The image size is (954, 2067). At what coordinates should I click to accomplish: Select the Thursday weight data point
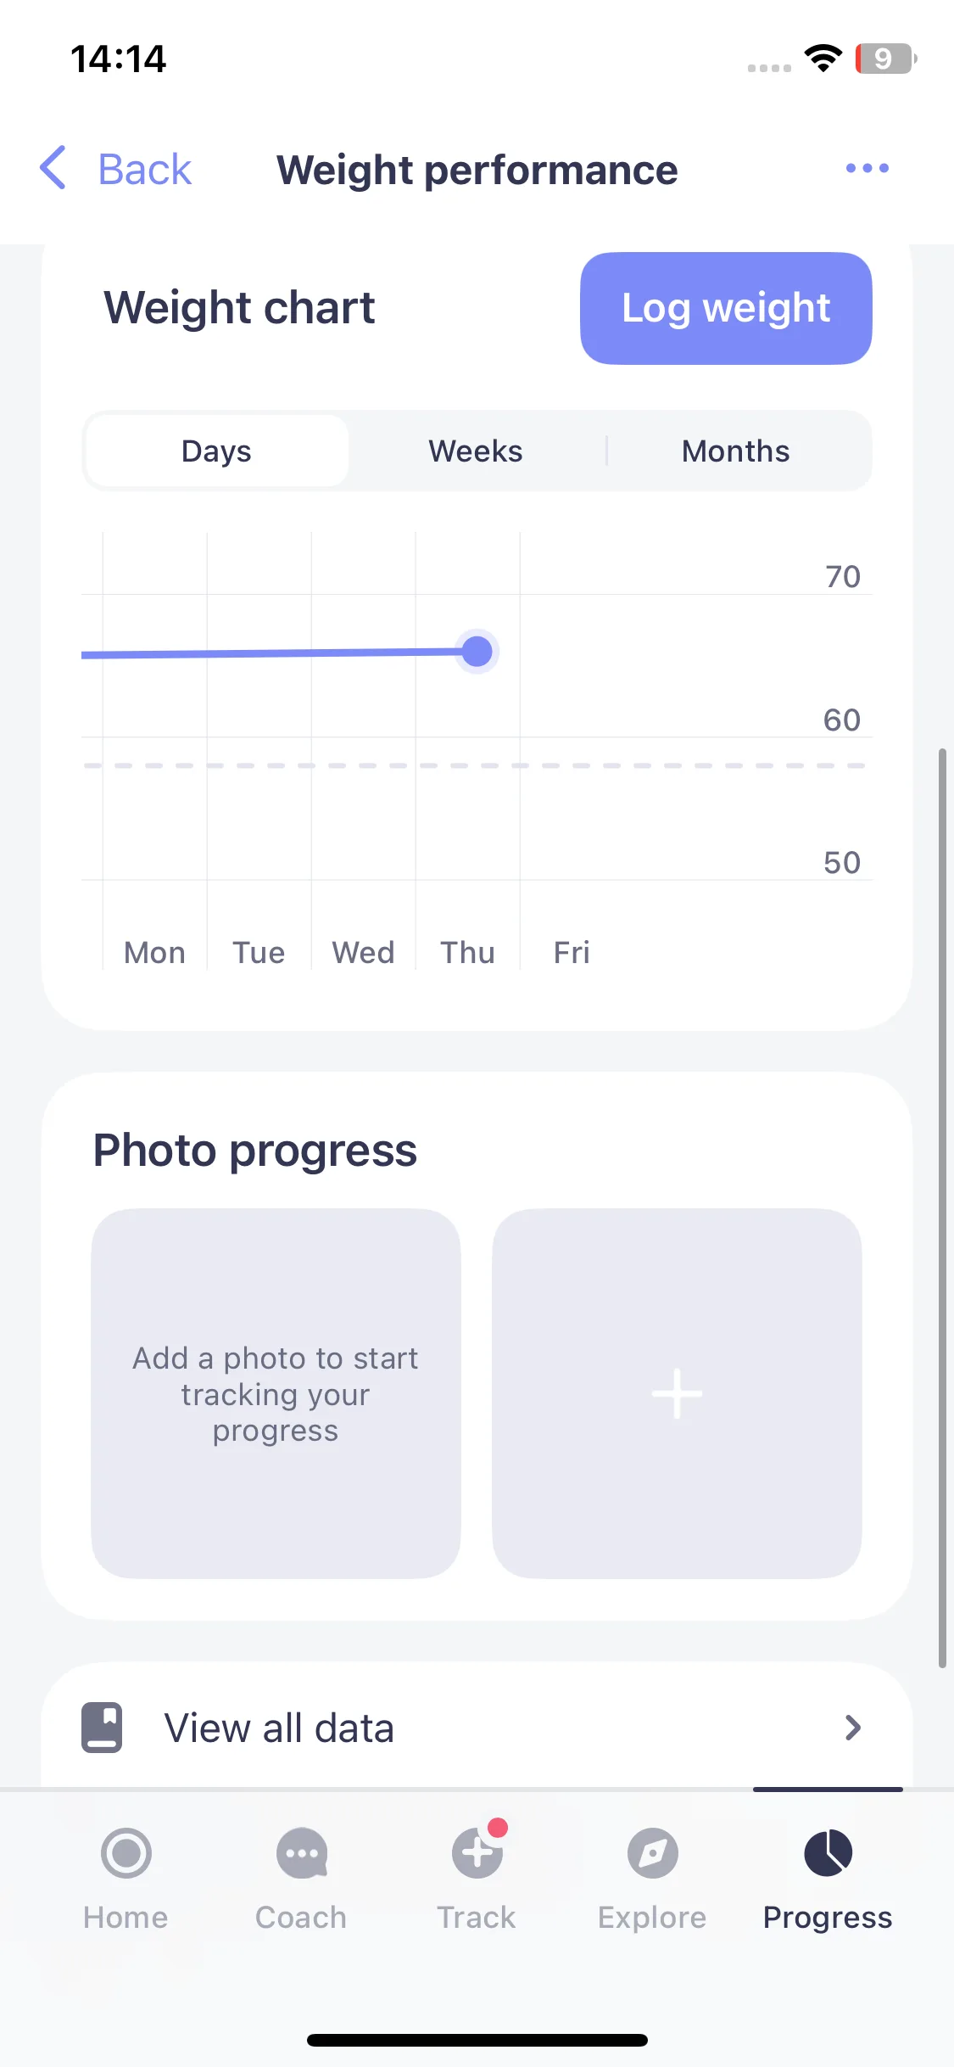[x=477, y=652]
